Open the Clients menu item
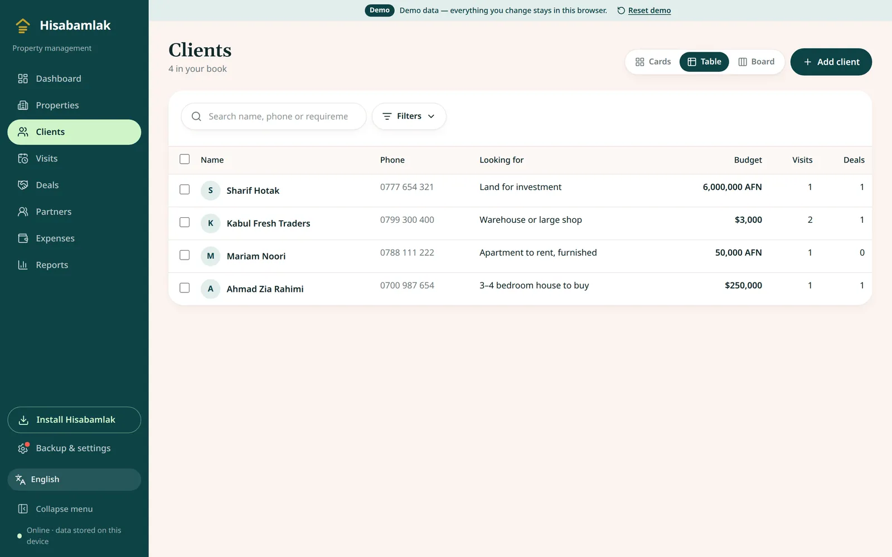The width and height of the screenshot is (892, 557). pyautogui.click(x=74, y=132)
